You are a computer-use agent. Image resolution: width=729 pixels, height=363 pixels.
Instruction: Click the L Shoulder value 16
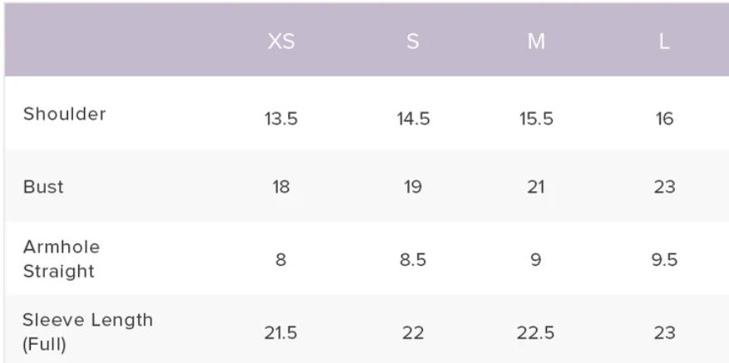[664, 119]
